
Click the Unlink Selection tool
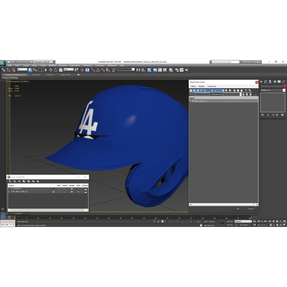[x=8, y=70]
